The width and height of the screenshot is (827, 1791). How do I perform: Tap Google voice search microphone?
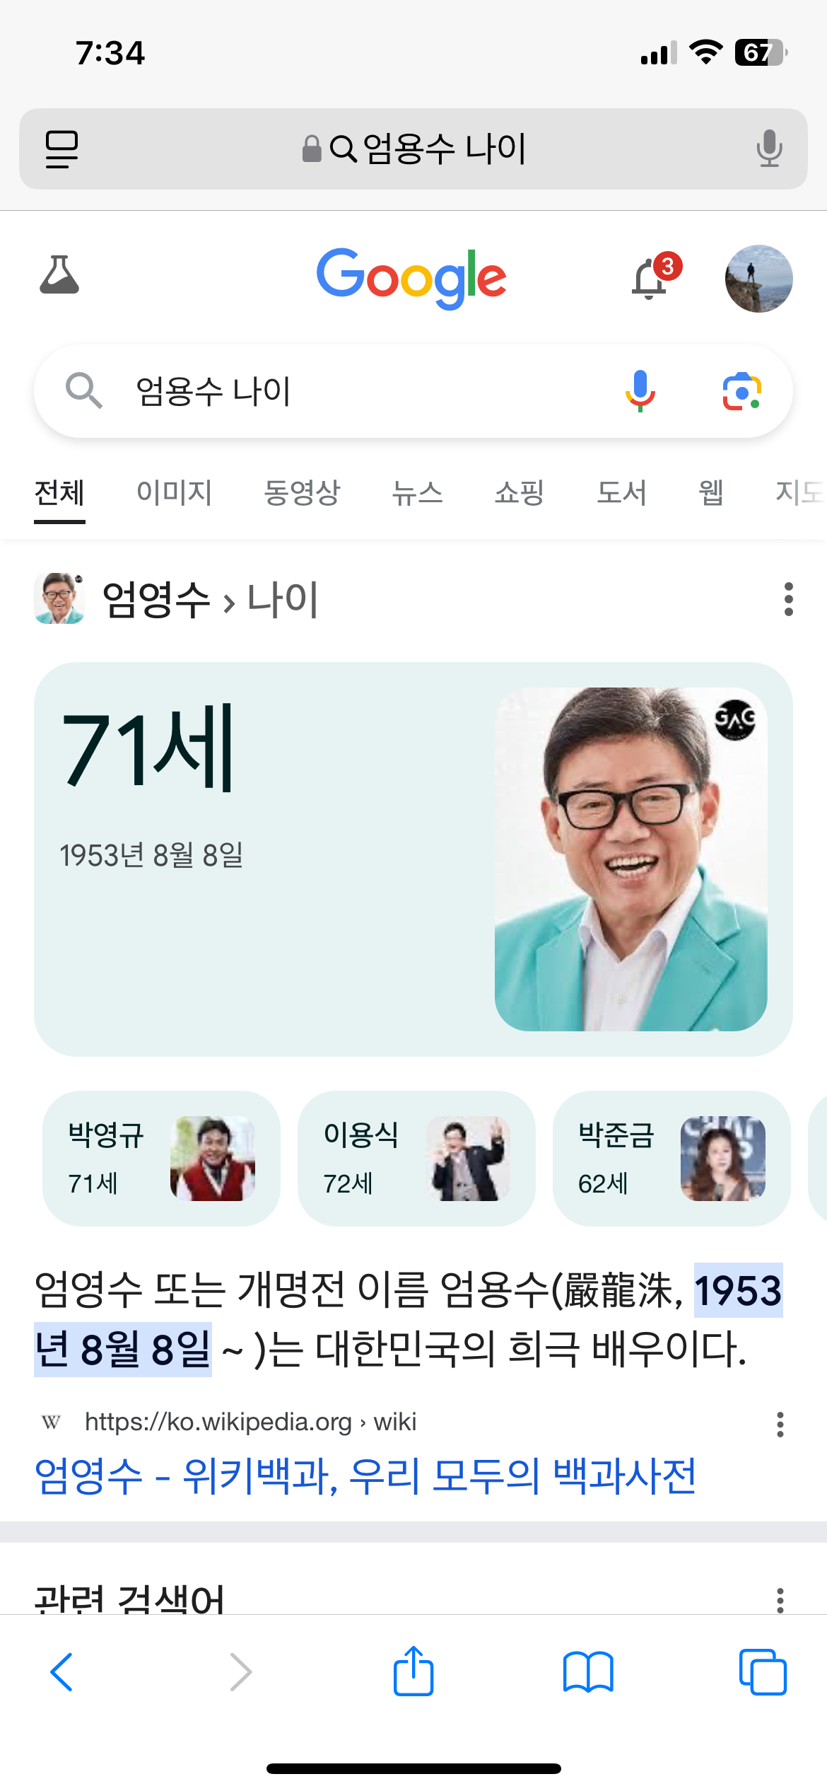coord(640,391)
